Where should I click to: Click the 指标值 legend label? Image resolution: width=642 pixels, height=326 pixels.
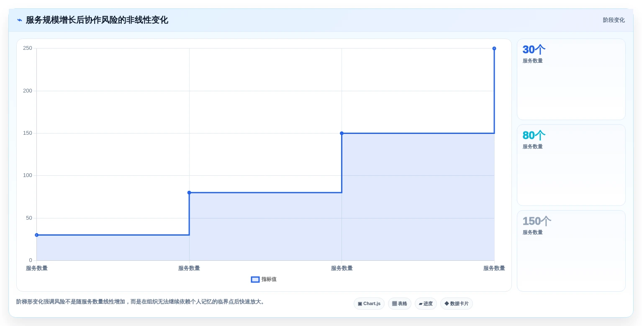[x=269, y=280]
